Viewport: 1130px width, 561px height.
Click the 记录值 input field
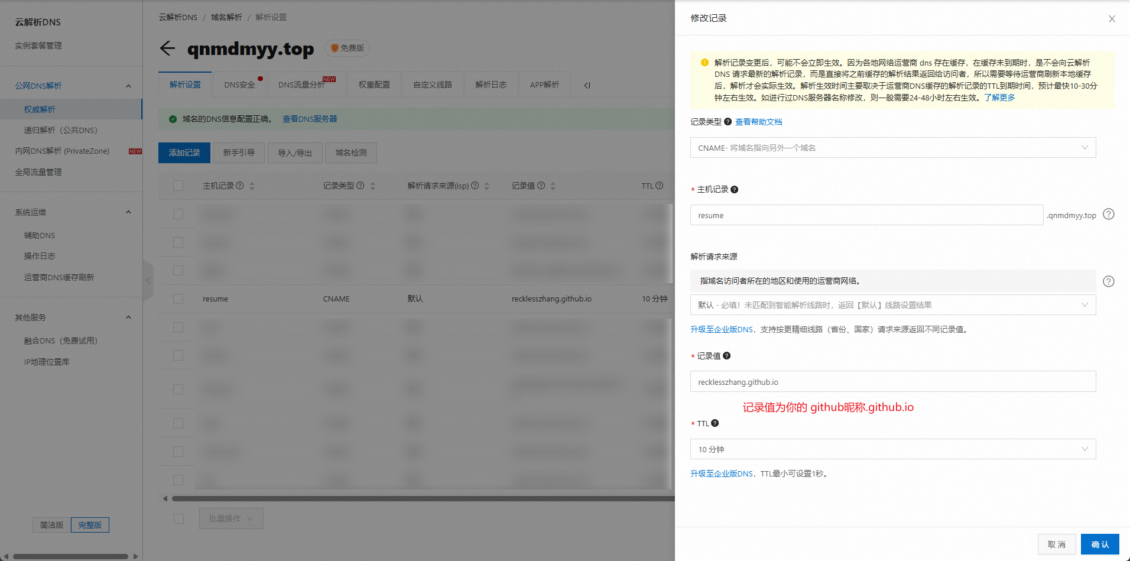click(x=892, y=382)
